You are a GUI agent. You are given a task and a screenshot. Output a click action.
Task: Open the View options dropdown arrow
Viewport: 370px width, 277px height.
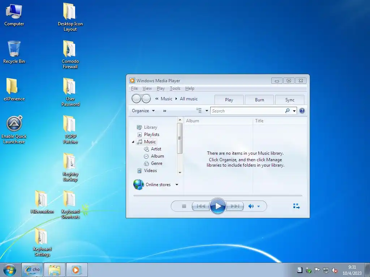tap(207, 111)
